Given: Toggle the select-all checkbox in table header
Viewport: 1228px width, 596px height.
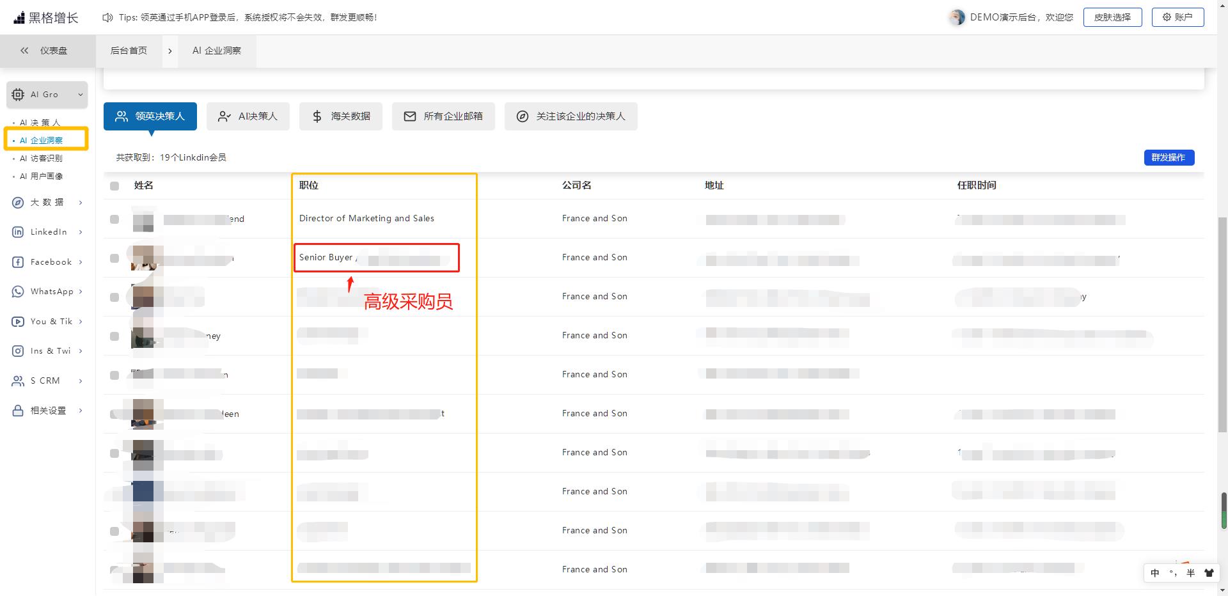Looking at the screenshot, I should coord(114,186).
